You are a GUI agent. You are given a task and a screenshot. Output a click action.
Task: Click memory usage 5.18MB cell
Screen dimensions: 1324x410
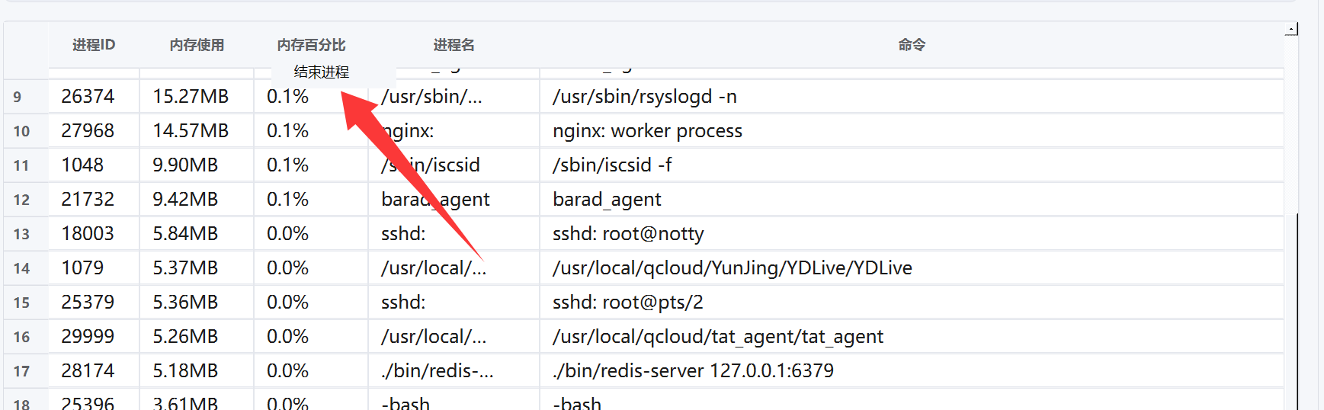click(x=197, y=371)
